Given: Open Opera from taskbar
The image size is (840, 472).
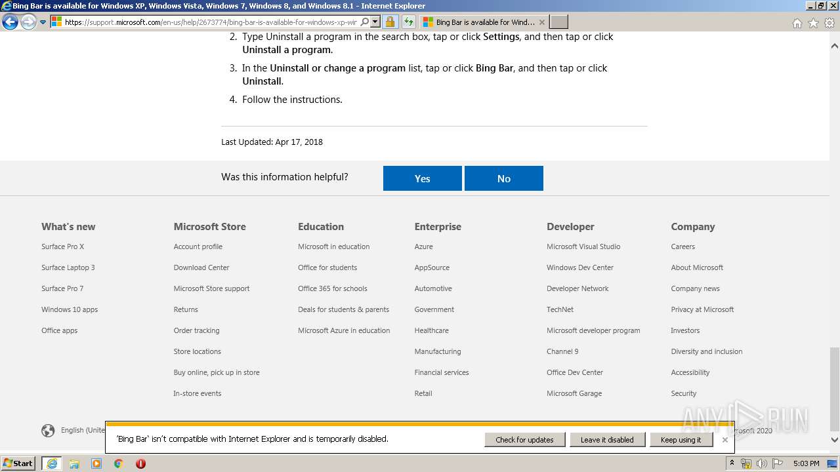Looking at the screenshot, I should [140, 463].
